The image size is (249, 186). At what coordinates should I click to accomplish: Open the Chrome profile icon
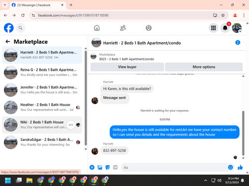235,15
